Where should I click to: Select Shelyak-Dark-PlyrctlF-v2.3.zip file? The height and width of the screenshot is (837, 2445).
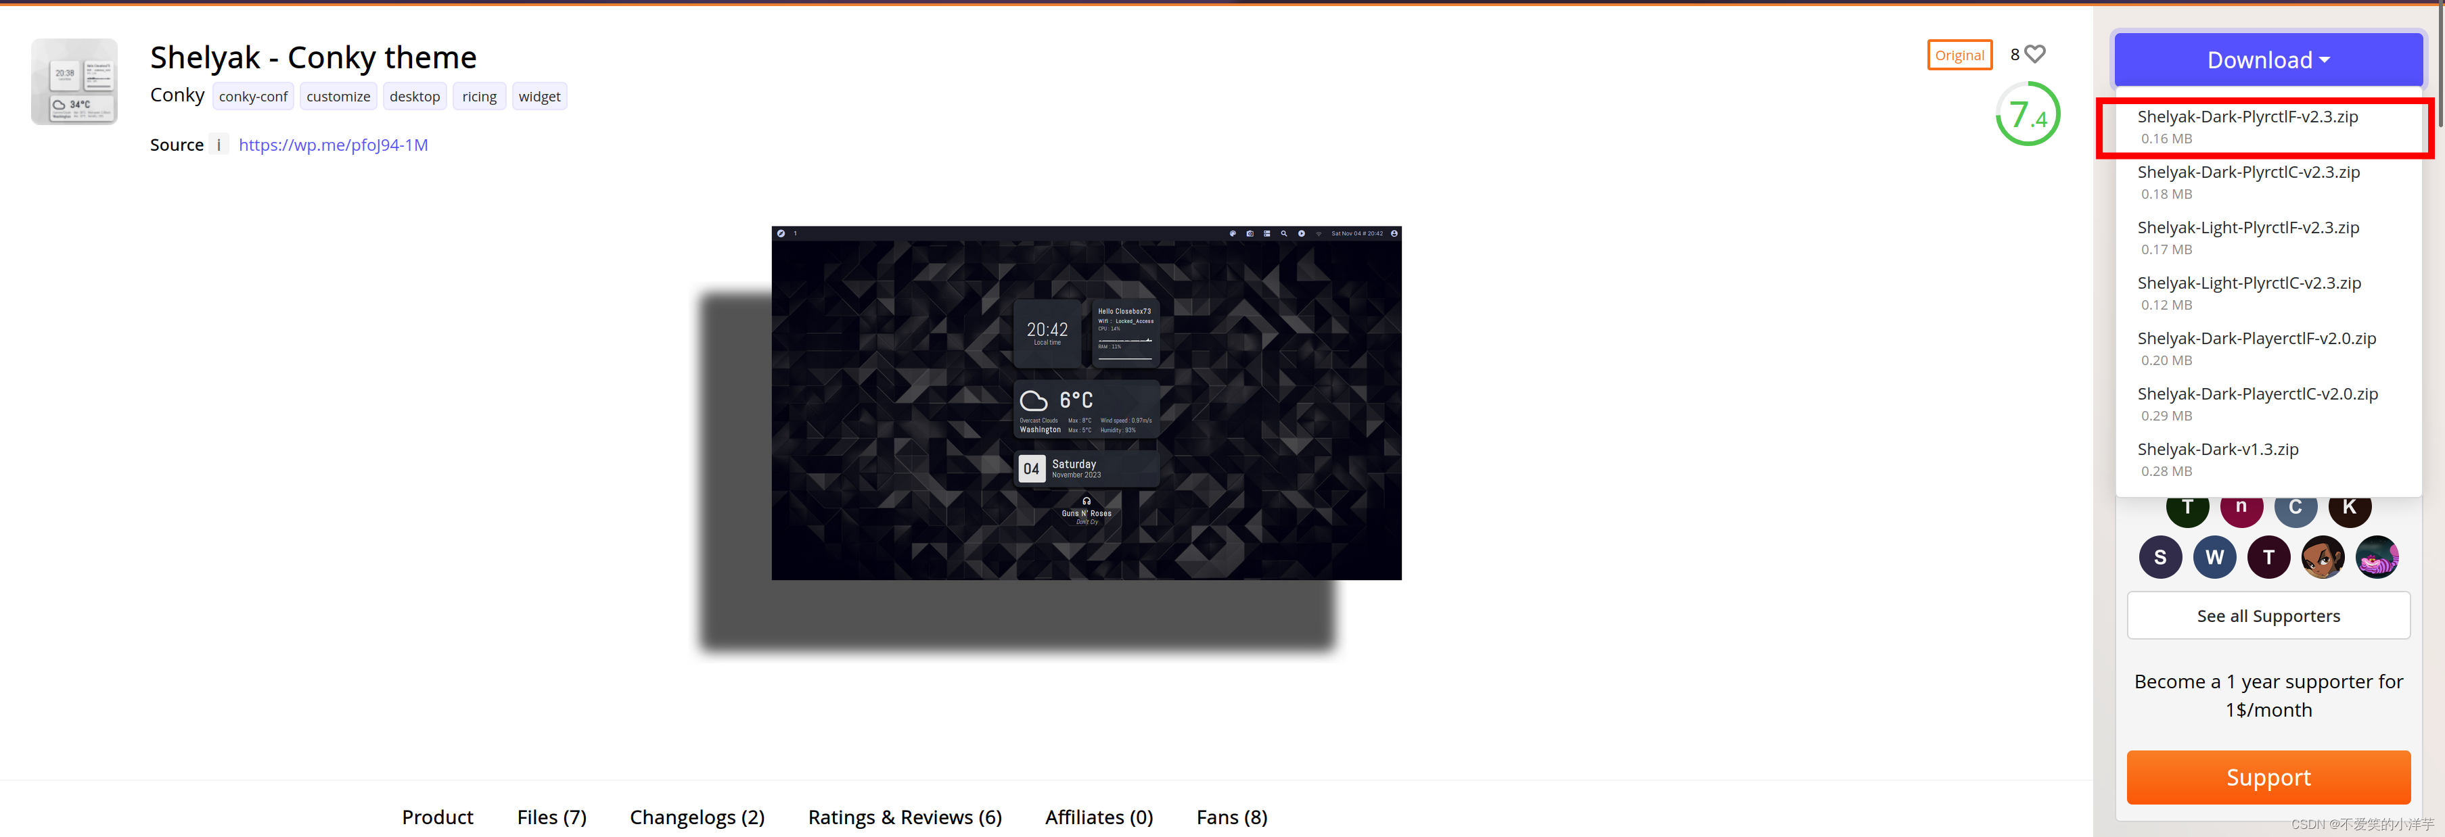(2247, 118)
